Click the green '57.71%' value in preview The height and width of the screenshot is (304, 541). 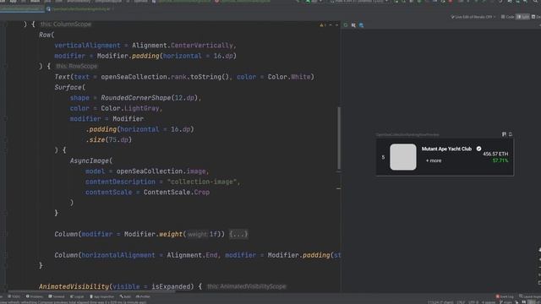[500, 160]
